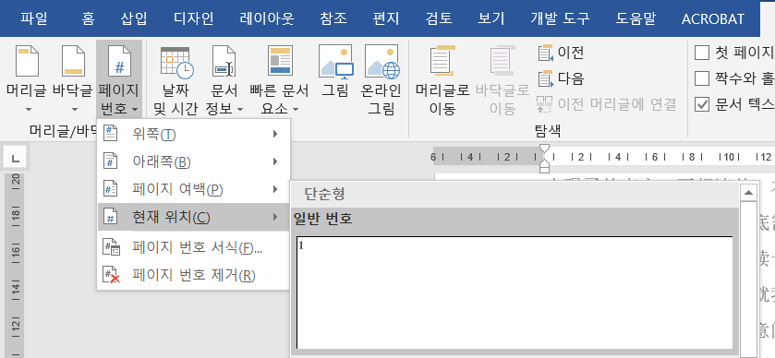This screenshot has height=358, width=775.
Task: Expand the 페이지 여백(P) submenu arrow
Action: pyautogui.click(x=275, y=189)
